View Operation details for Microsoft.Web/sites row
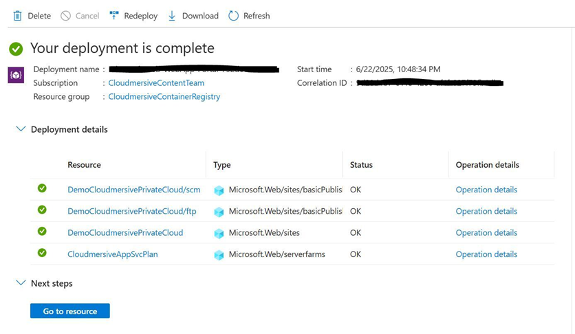Screen dimensions: 575x334 [x=486, y=232]
